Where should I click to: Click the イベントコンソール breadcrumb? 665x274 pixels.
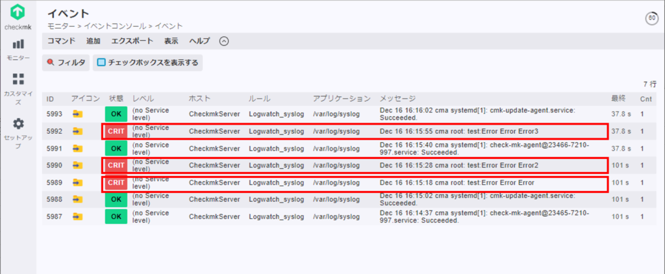pyautogui.click(x=116, y=27)
